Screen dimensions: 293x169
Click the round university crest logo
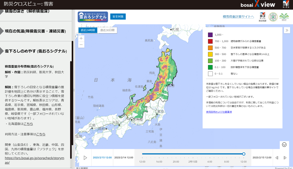[273, 17]
